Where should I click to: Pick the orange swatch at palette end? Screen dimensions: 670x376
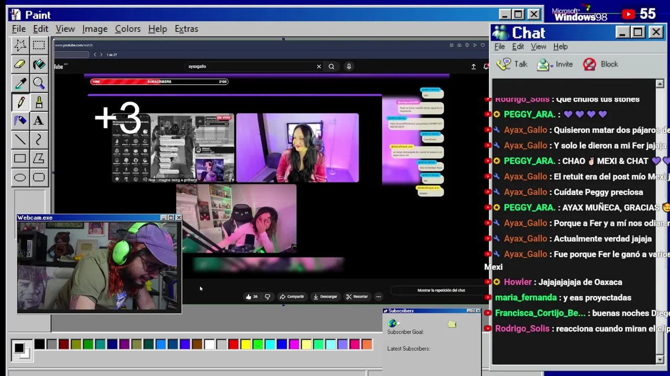367,344
